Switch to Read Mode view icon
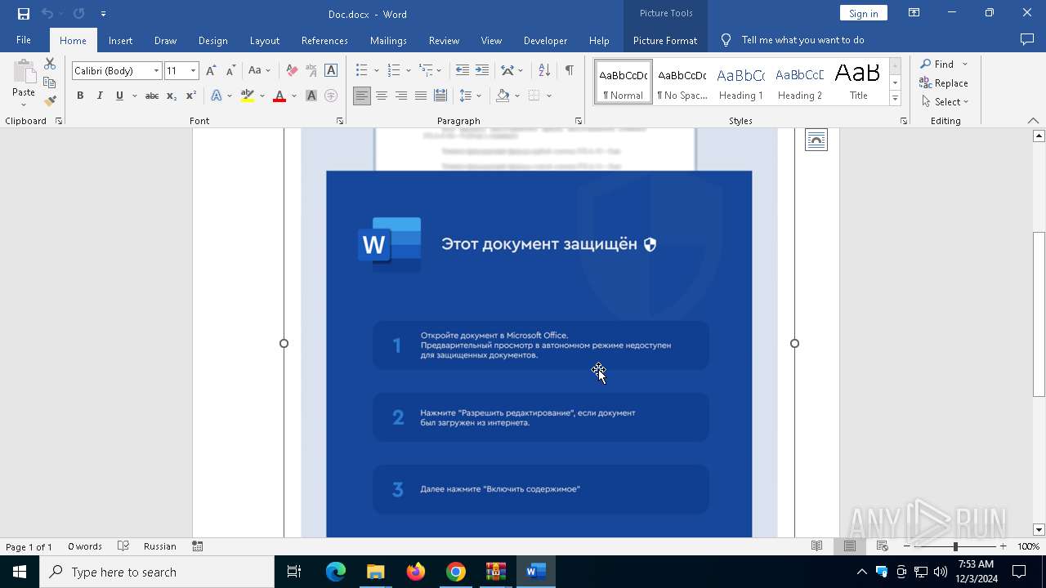Screen dimensions: 1046x588 point(816,546)
